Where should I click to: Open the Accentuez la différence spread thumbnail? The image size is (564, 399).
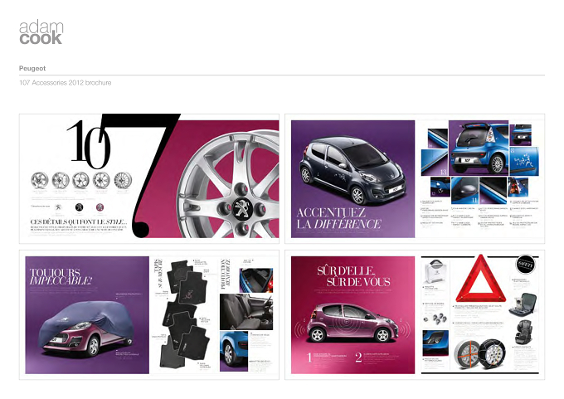pyautogui.click(x=415, y=178)
